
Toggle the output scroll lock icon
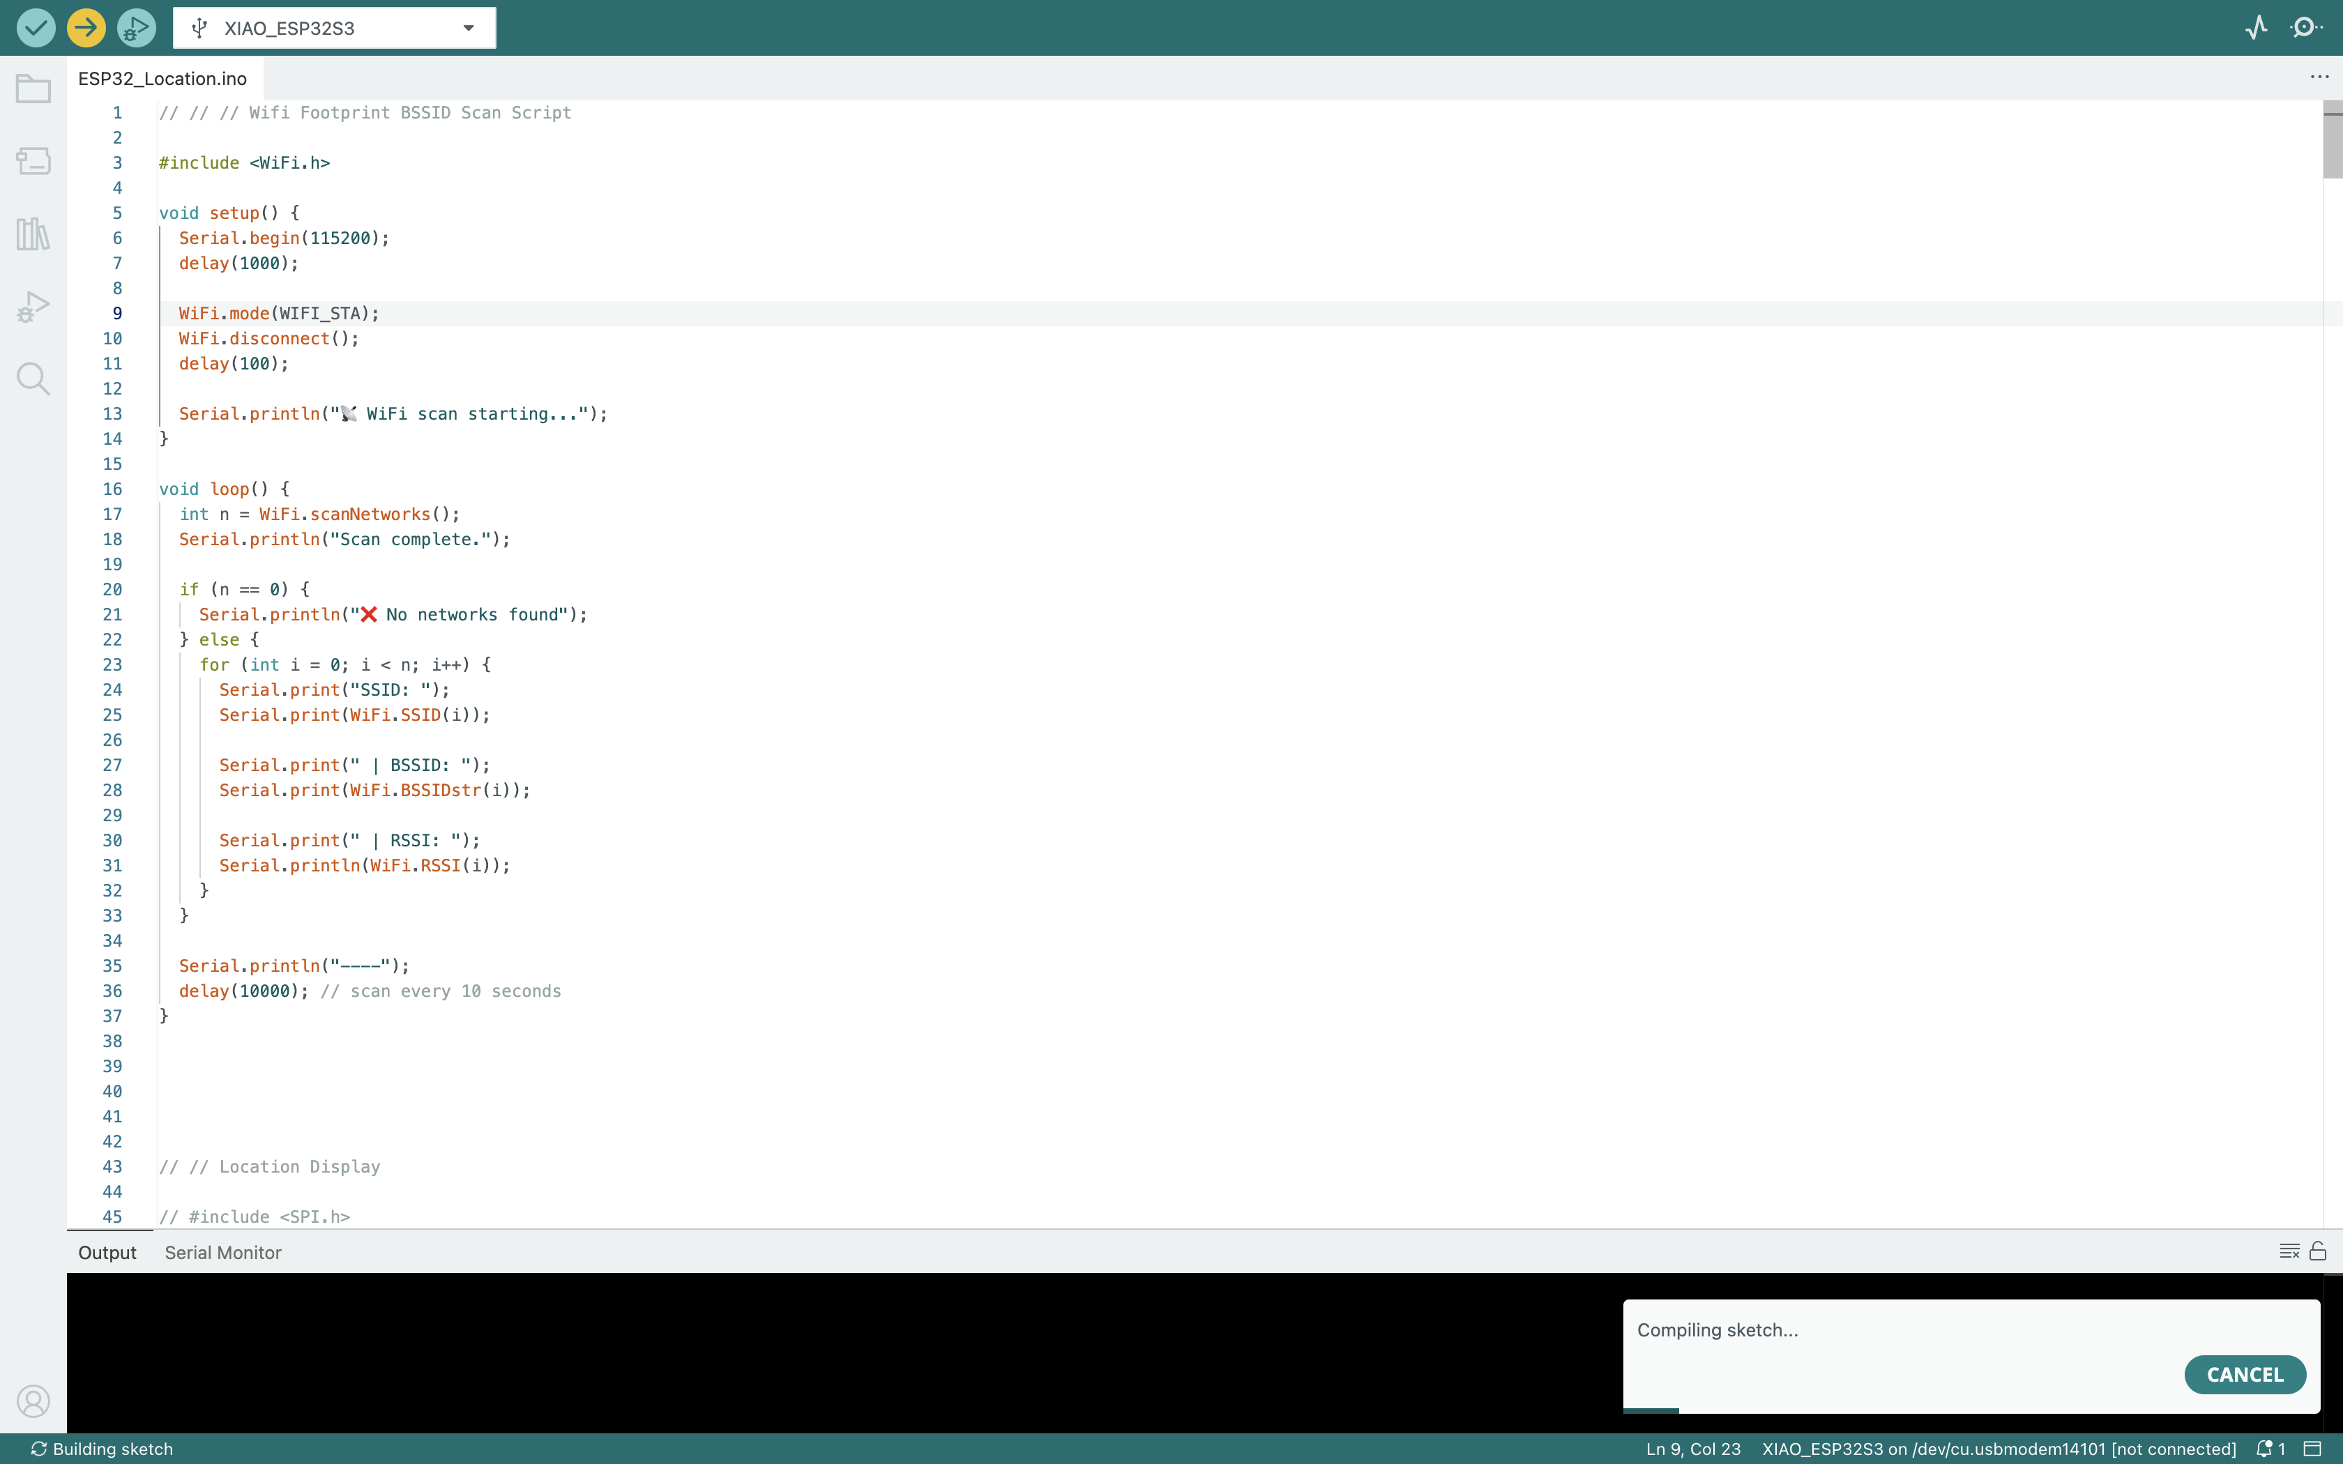[2318, 1251]
